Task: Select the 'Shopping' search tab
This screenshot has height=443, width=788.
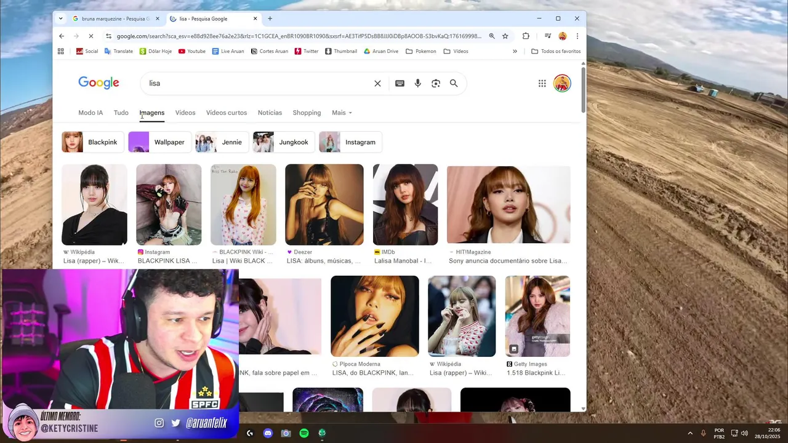Action: [x=307, y=113]
